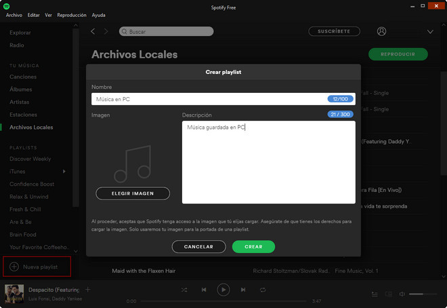The height and width of the screenshot is (308, 447).
Task: Open the Archivo menu
Action: pos(14,15)
